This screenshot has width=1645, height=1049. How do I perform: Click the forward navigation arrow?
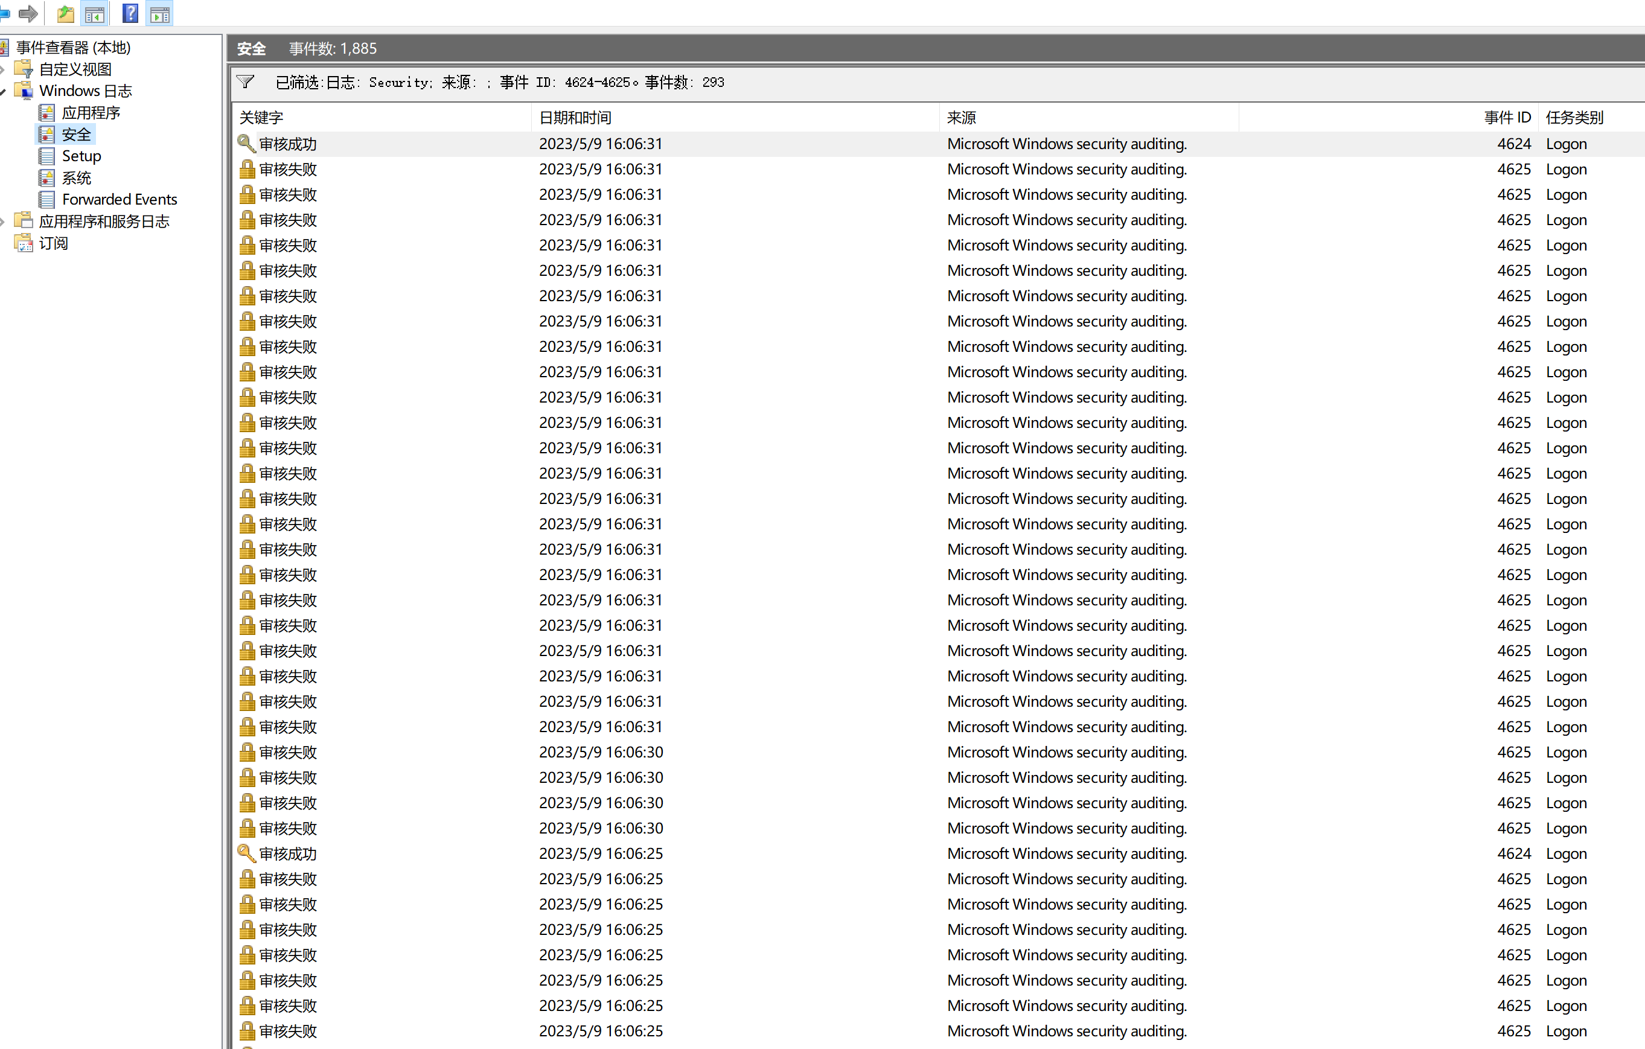[28, 13]
